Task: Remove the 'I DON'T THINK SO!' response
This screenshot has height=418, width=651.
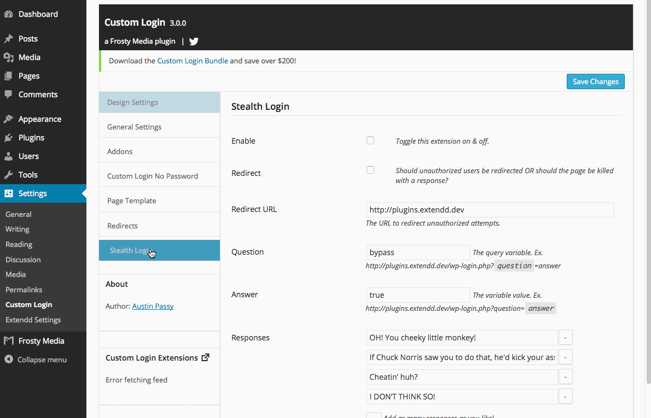Action: pyautogui.click(x=566, y=397)
